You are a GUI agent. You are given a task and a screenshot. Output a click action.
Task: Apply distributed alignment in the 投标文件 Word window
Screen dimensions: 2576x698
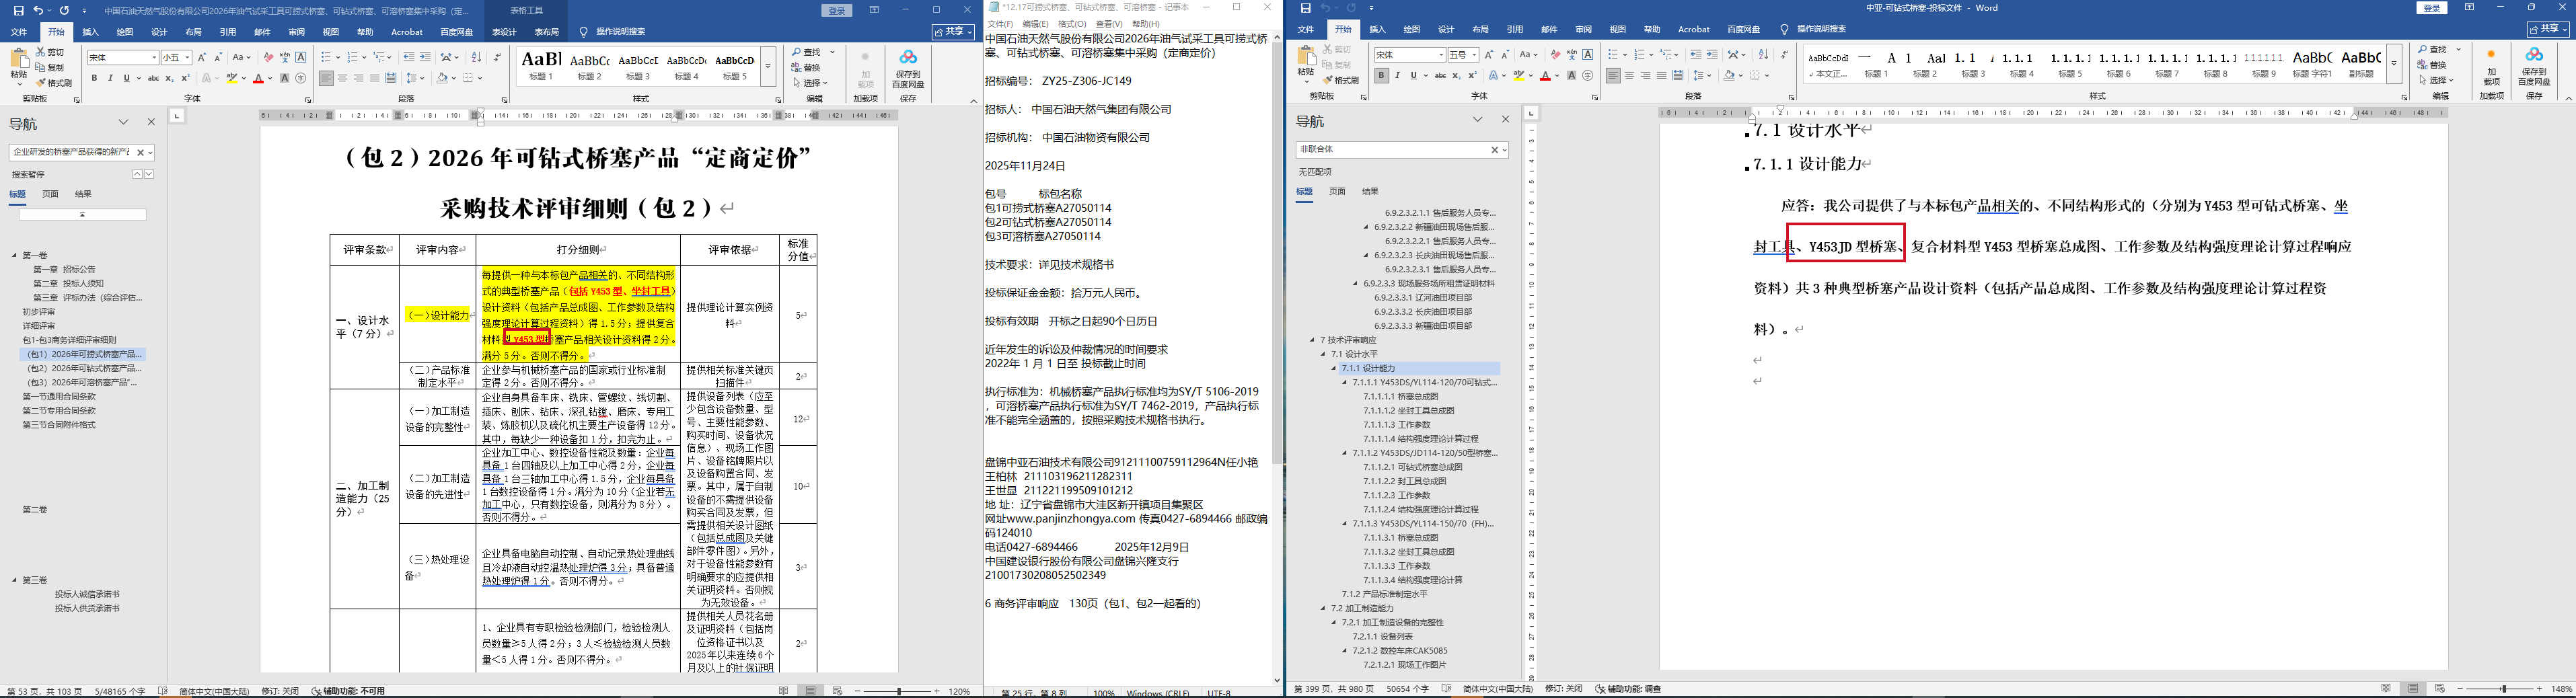coord(1678,76)
